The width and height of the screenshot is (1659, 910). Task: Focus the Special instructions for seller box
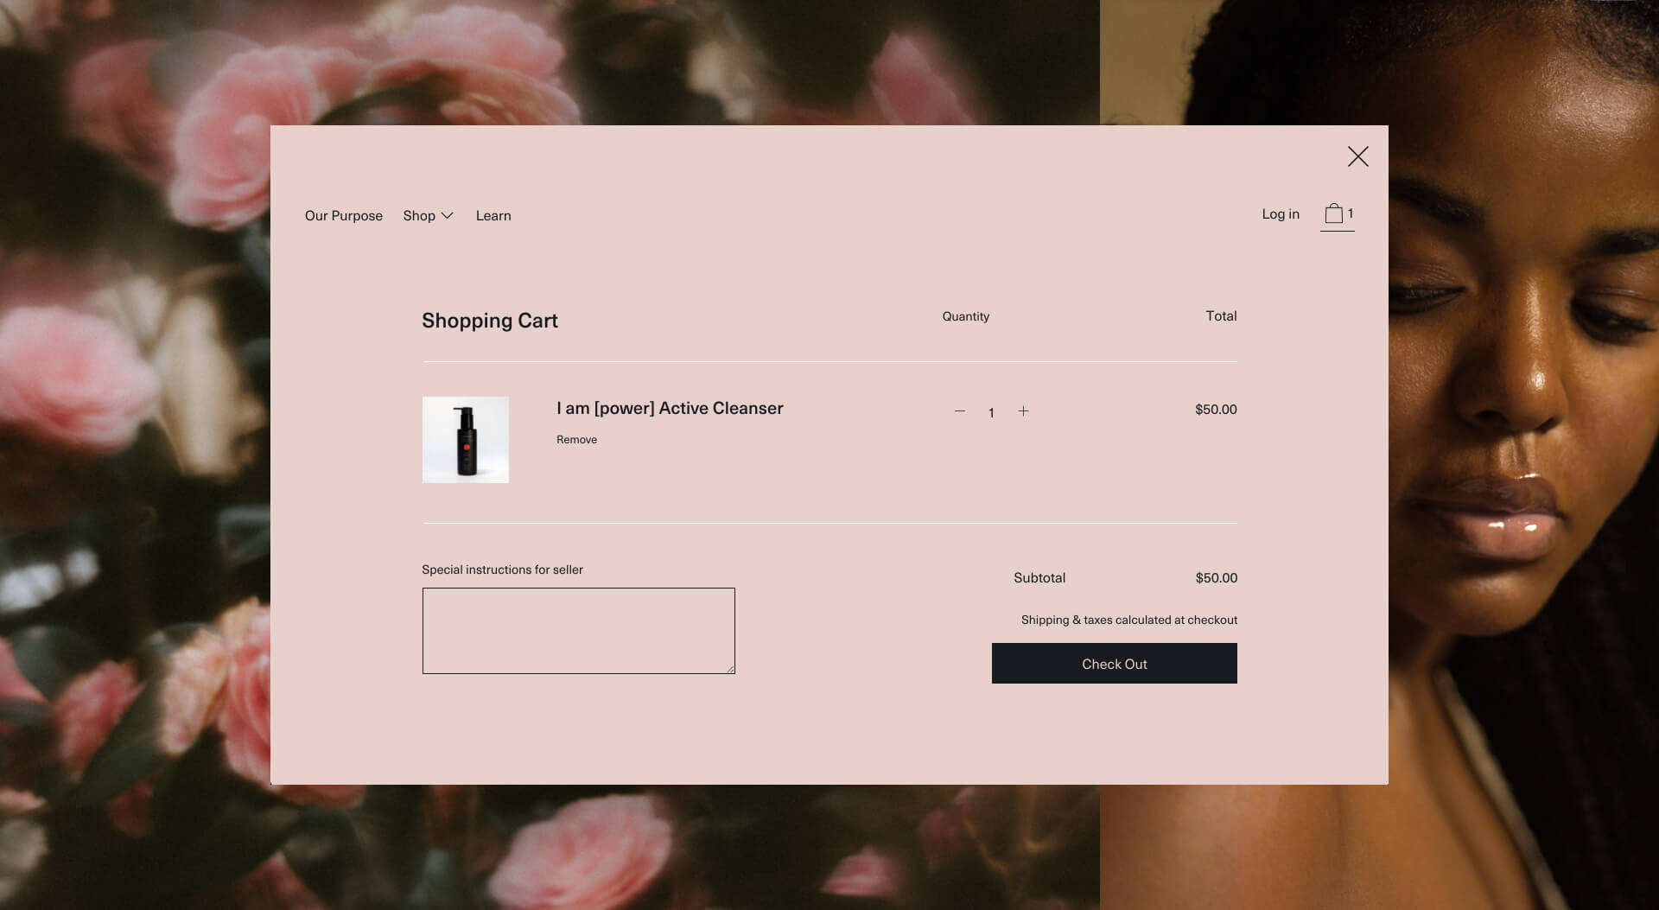point(578,631)
